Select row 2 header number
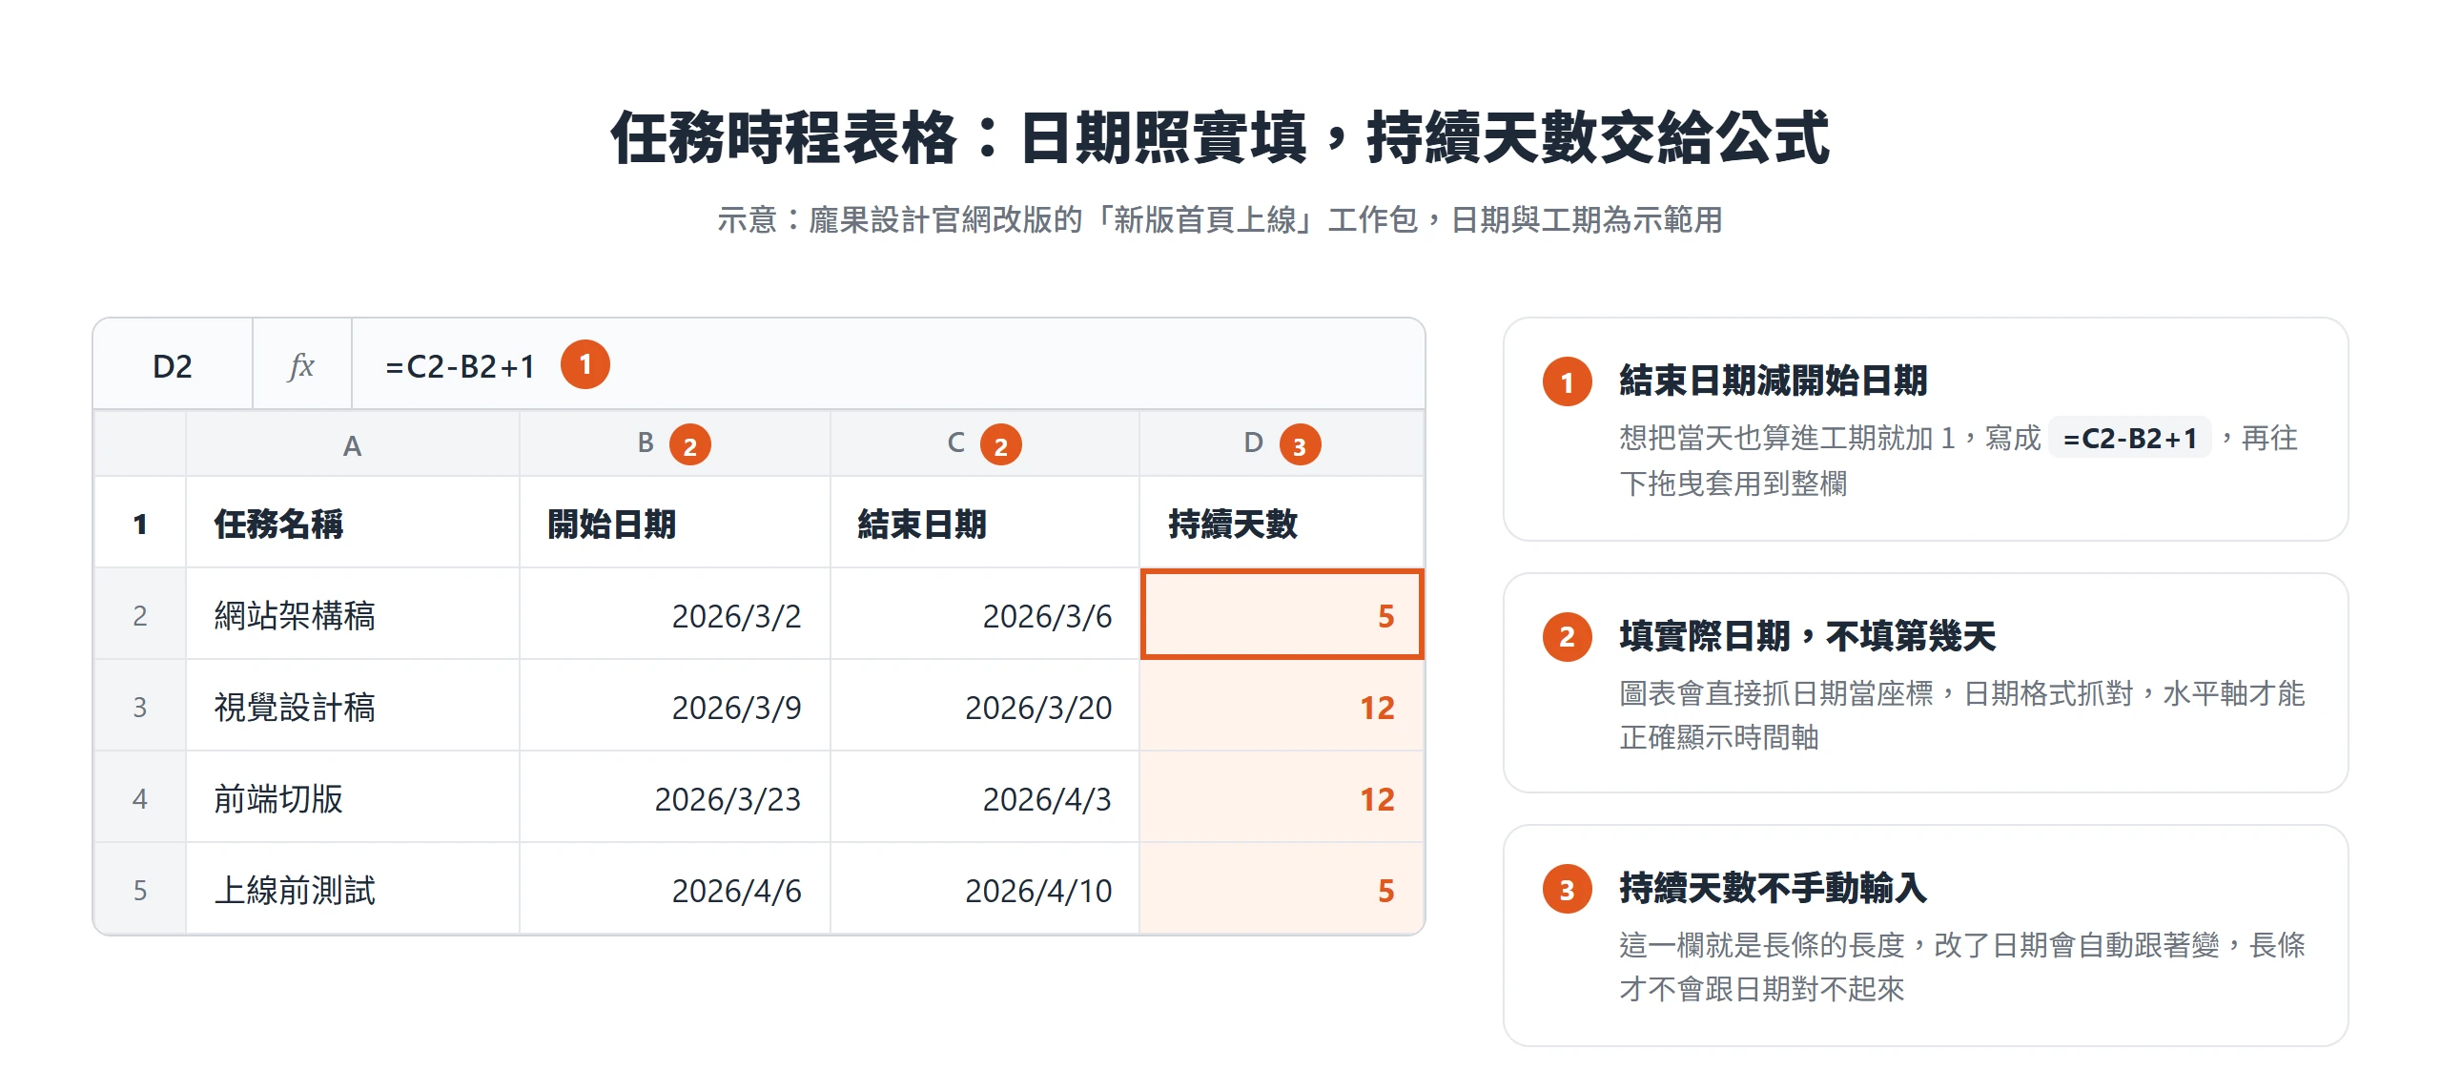2441x1070 pixels. pos(140,615)
